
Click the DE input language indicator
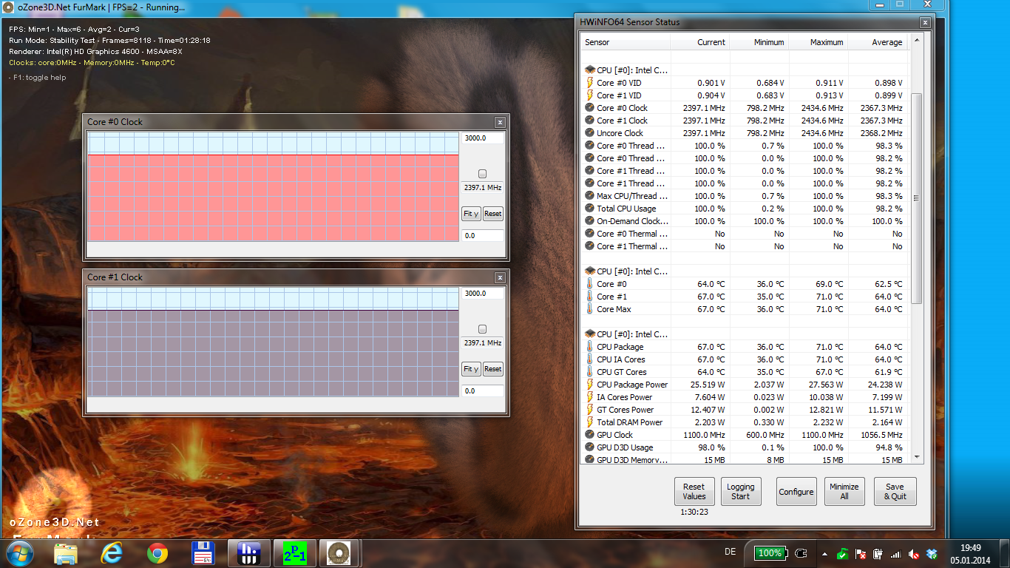click(x=731, y=552)
